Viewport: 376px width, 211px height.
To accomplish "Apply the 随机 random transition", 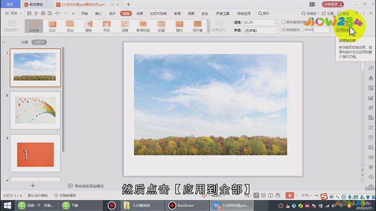I will (180, 26).
